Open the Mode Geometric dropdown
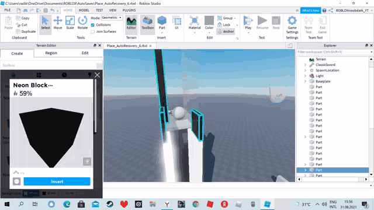Image resolution: width=374 pixels, height=210 pixels. (112, 17)
